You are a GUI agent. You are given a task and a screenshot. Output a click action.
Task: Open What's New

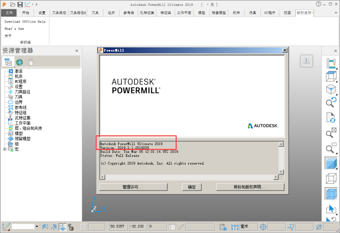[x=14, y=28]
